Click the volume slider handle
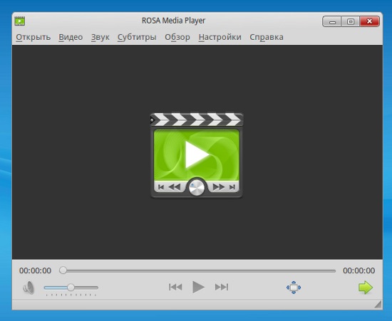Image resolution: width=392 pixels, height=321 pixels. pos(71,288)
